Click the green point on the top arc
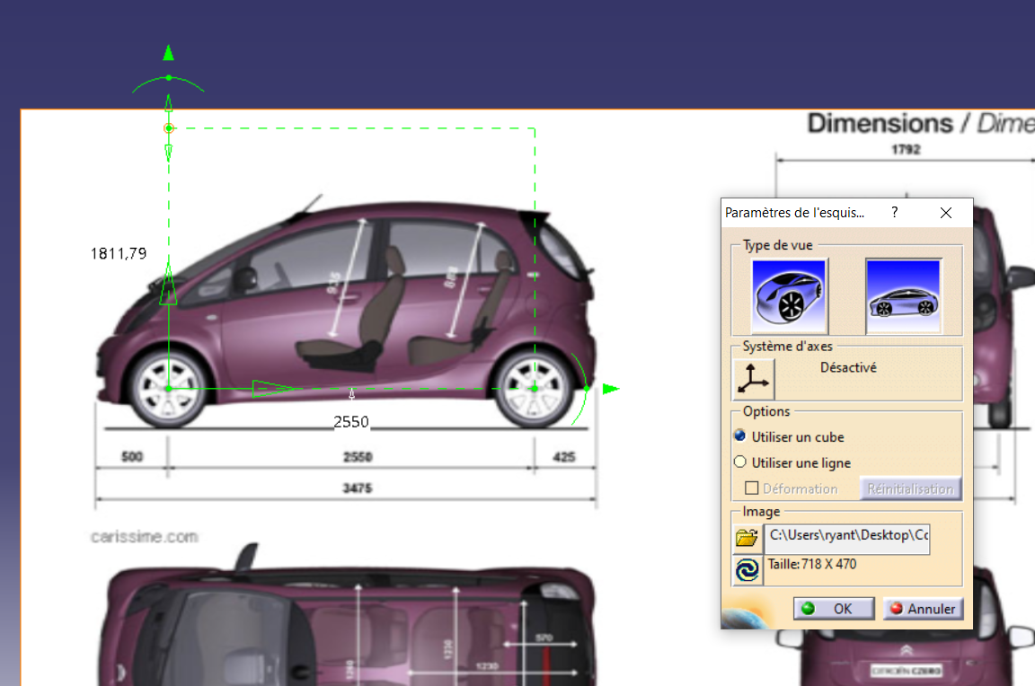The image size is (1035, 686). click(168, 78)
